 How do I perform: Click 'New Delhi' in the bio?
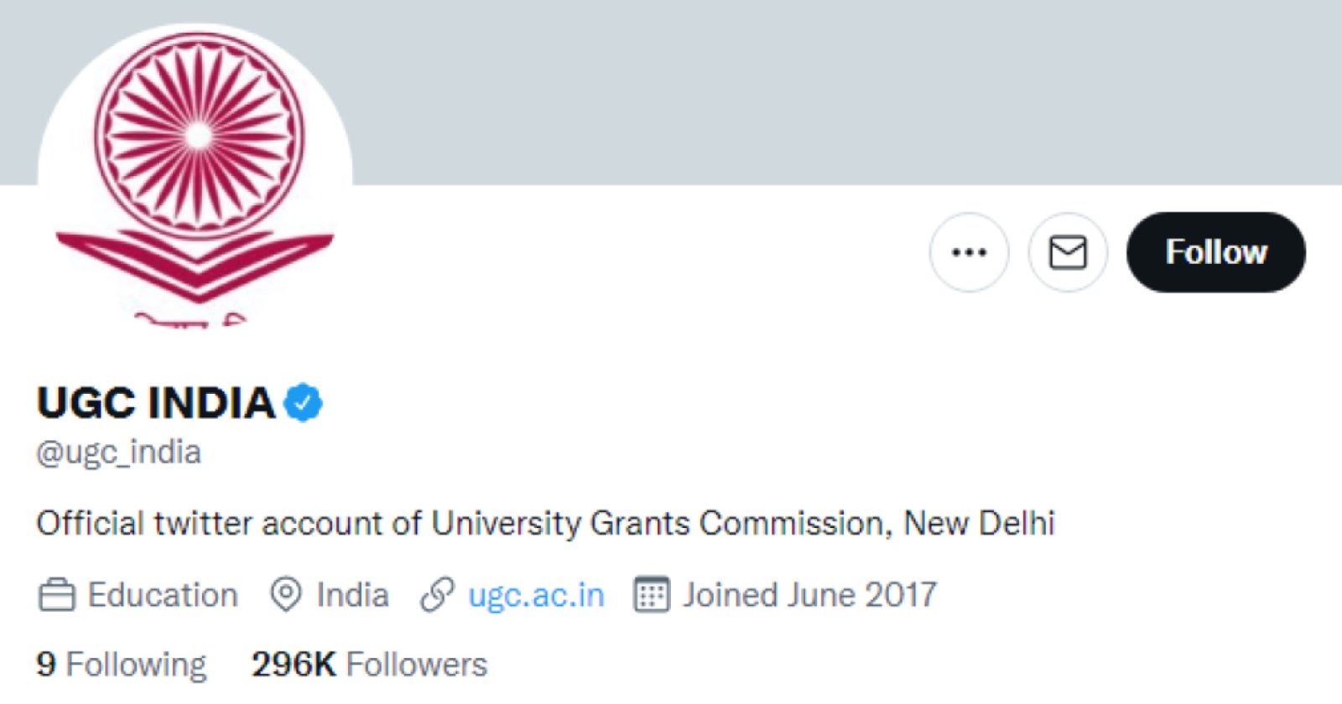click(x=979, y=524)
